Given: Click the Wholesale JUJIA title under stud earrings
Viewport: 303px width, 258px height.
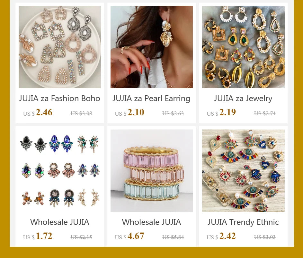Looking at the screenshot, I should 59,222.
